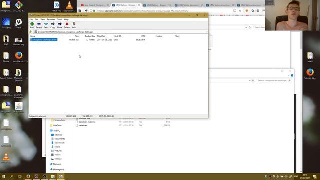Open Slack desktop shortcut
Image resolution: width=320 pixels, height=180 pixels.
coord(19,23)
